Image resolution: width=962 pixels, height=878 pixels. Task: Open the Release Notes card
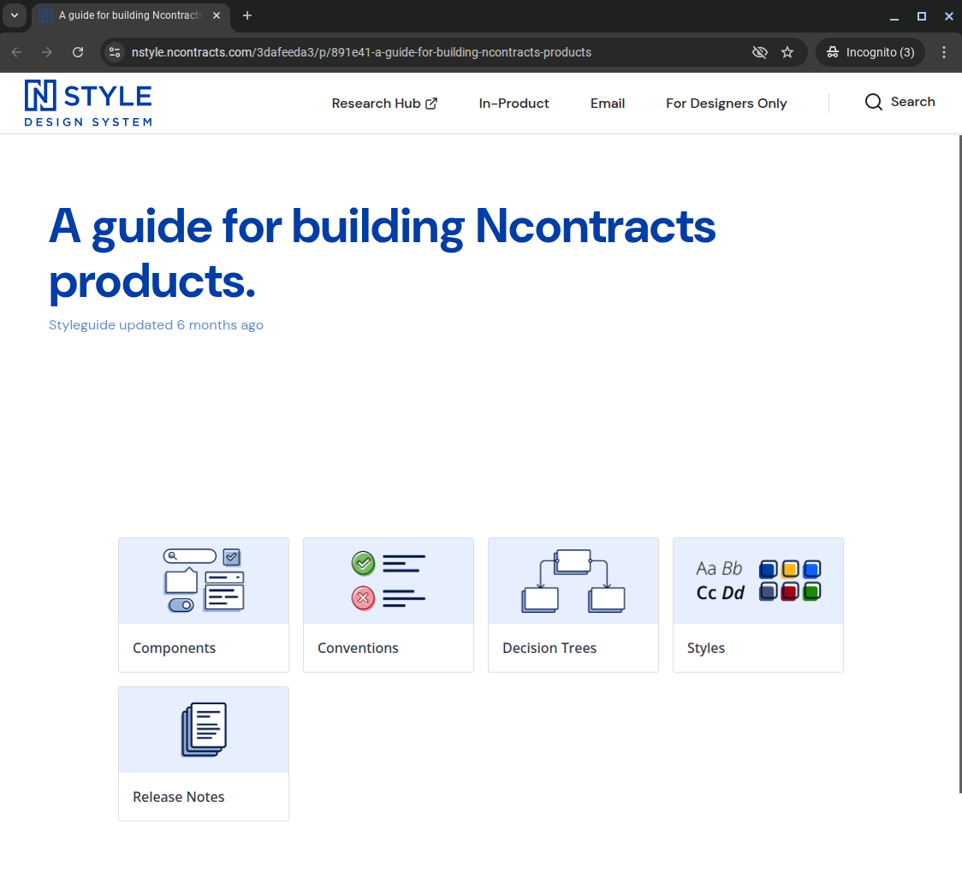click(204, 753)
